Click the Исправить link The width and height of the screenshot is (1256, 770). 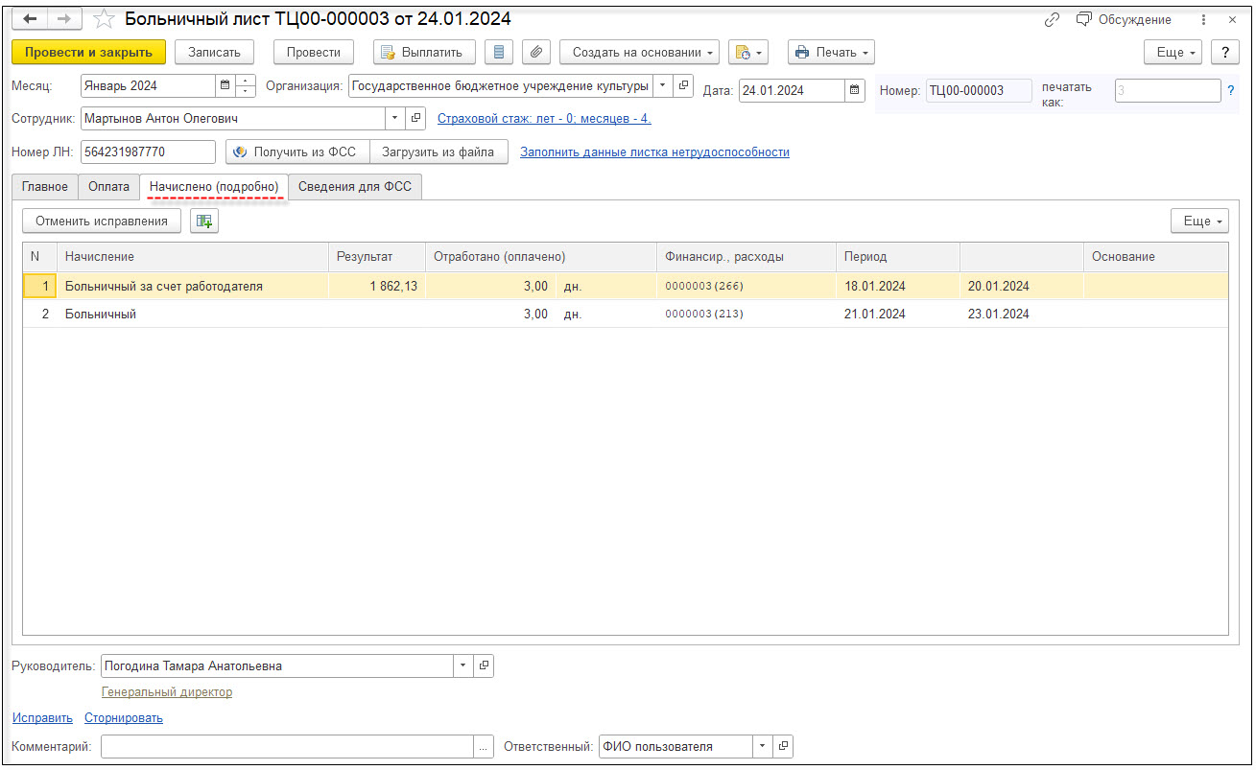(42, 717)
